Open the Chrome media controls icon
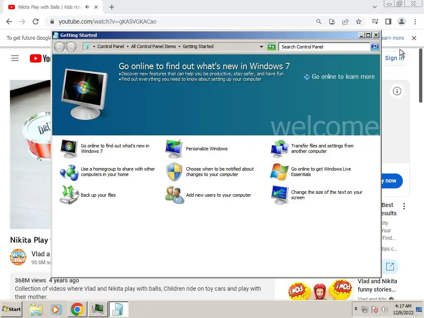The image size is (424, 318). click(375, 22)
